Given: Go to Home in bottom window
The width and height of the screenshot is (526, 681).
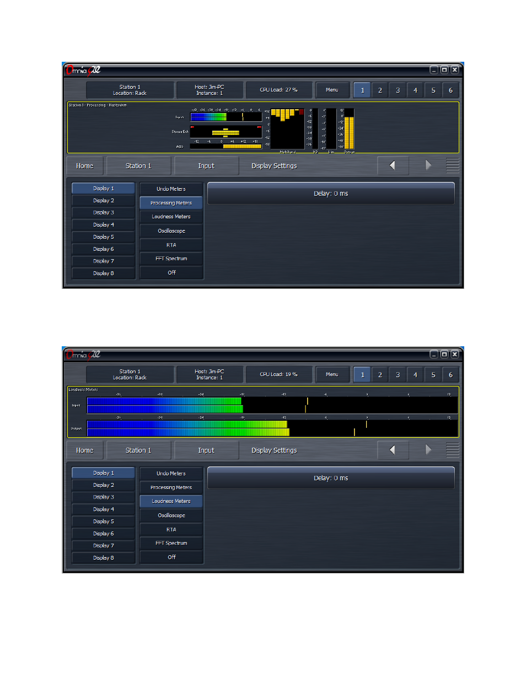Looking at the screenshot, I should tap(85, 451).
